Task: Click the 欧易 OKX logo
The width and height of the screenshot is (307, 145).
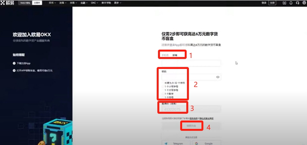Action: click(7, 3)
